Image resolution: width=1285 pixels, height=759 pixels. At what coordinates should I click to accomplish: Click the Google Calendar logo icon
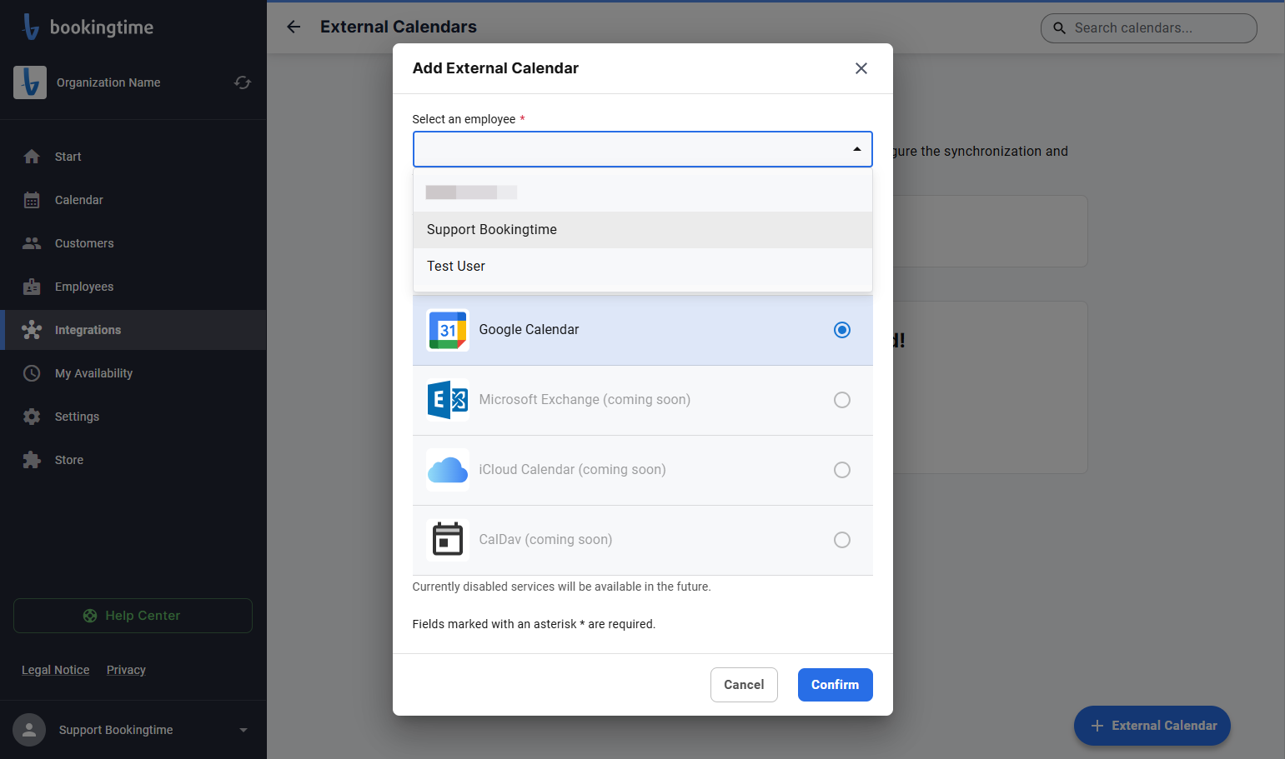(x=448, y=330)
